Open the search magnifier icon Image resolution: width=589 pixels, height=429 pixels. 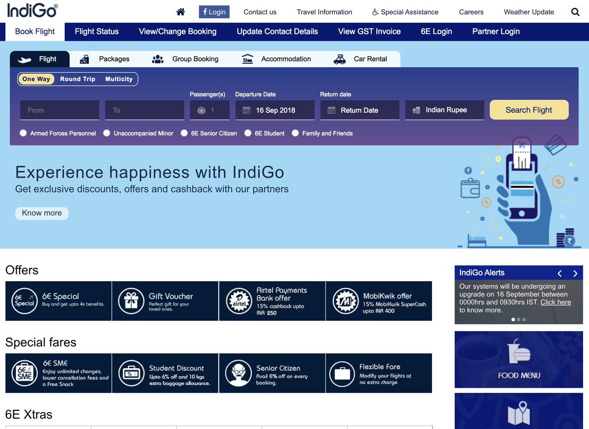coord(575,12)
